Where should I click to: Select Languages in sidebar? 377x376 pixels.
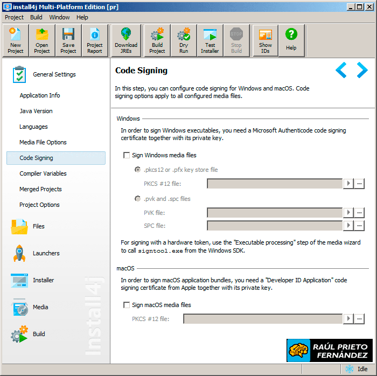[x=33, y=127]
